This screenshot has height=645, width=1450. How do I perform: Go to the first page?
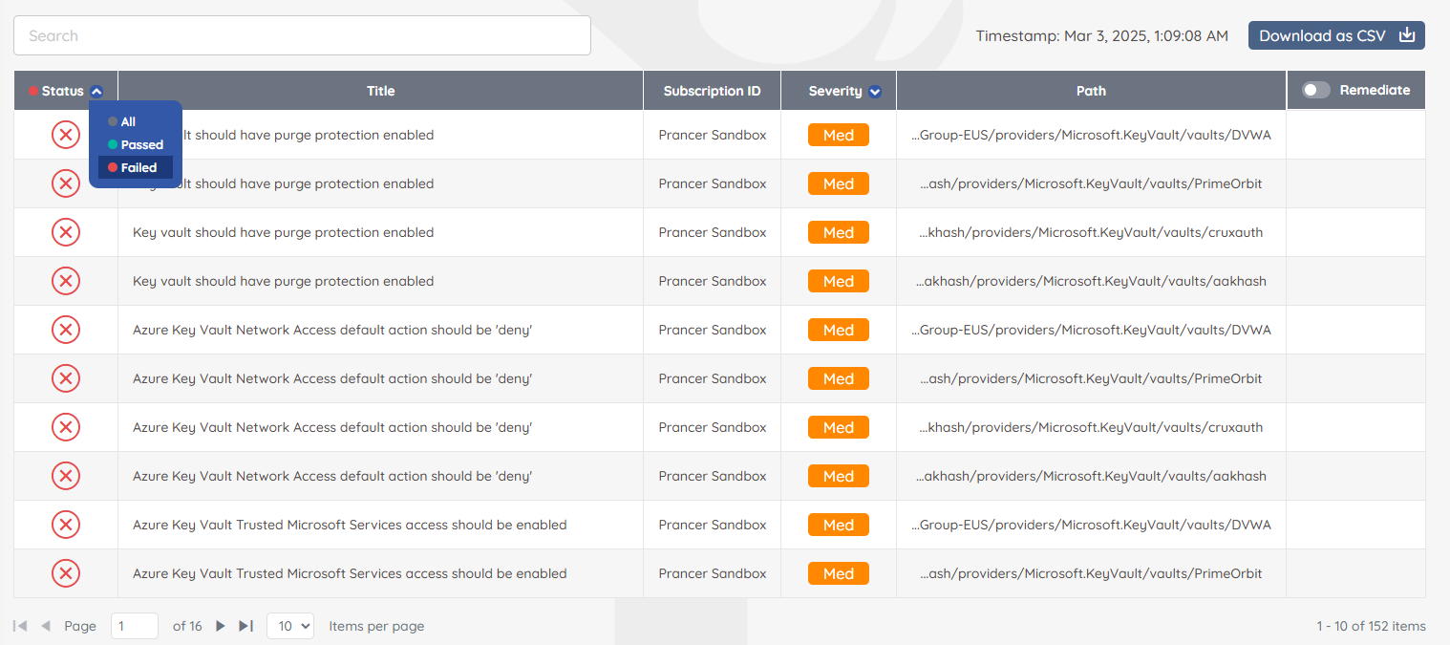20,626
